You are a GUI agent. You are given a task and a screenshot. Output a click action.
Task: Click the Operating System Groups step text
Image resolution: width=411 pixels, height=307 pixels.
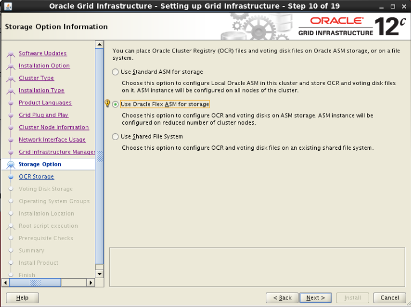[x=54, y=201]
